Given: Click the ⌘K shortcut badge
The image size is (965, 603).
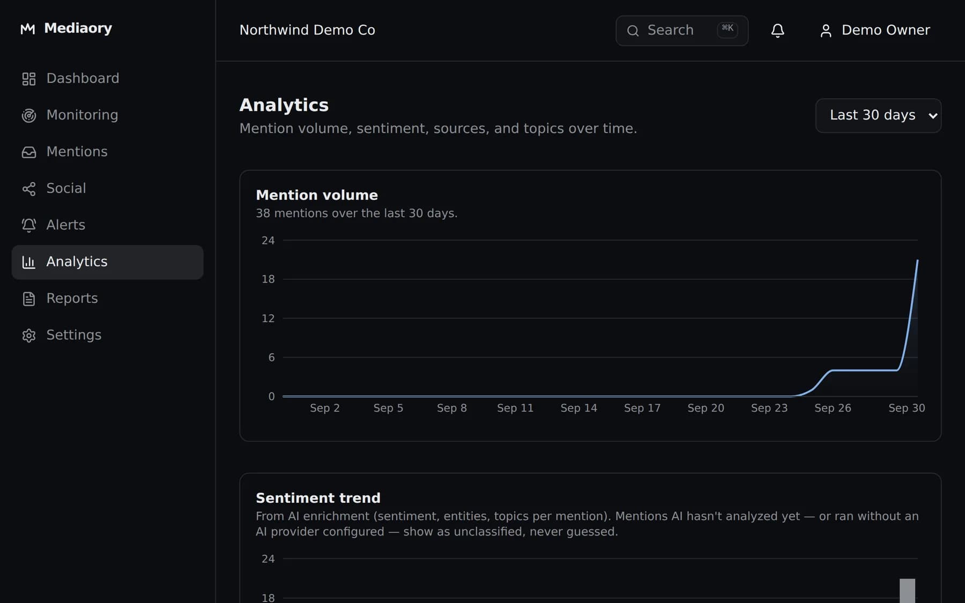Looking at the screenshot, I should (728, 29).
